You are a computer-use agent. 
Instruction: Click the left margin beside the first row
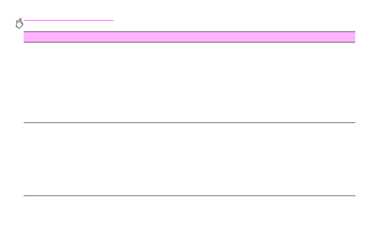[11, 82]
